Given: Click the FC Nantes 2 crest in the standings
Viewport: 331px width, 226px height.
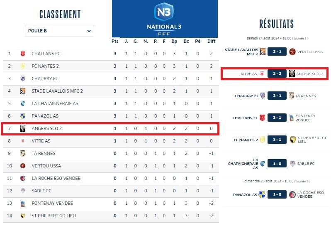Looking at the screenshot, I should pos(23,66).
